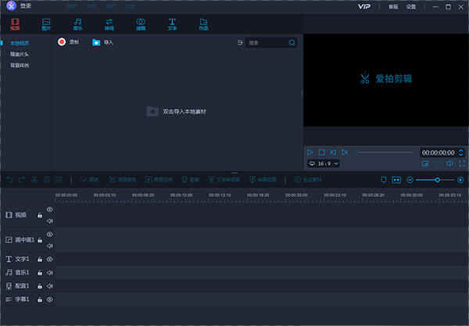The height and width of the screenshot is (326, 469).
Task: Open Settings (设置) in the title bar
Action: 411,6
